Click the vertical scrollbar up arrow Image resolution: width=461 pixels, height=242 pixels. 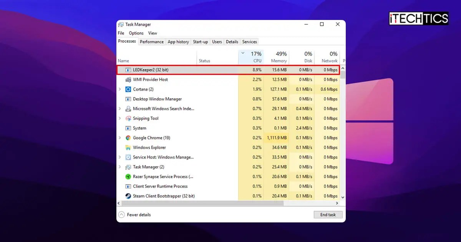[343, 68]
